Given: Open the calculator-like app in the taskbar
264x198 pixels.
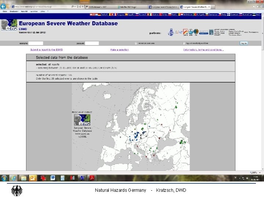Looking at the screenshot, I should coord(62,178).
